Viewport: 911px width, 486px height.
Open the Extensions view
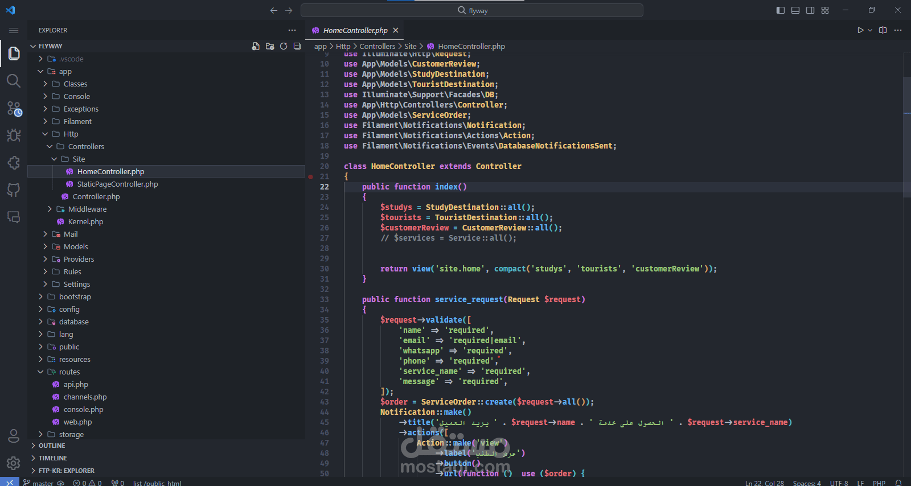[x=14, y=163]
